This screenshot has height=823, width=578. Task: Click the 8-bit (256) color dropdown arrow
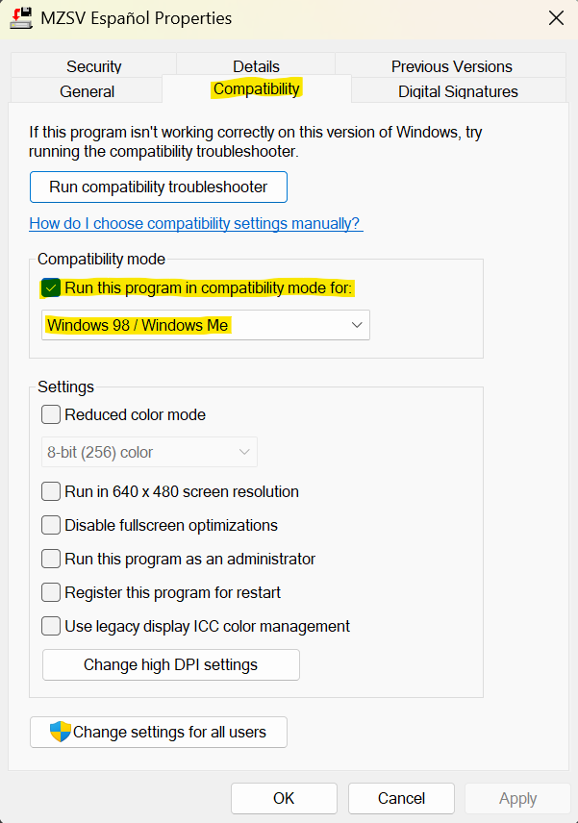tap(244, 452)
